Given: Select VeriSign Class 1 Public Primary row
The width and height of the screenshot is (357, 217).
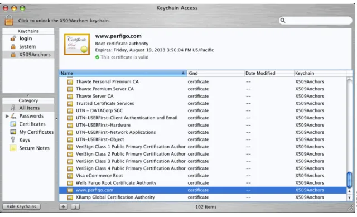Looking at the screenshot, I should coord(203,147).
